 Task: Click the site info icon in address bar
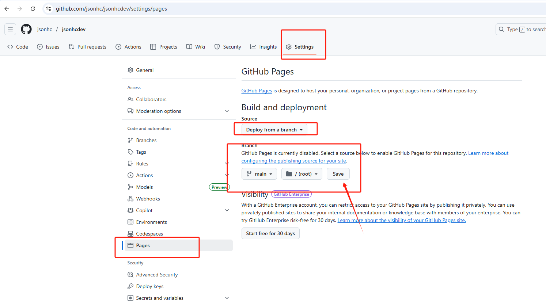point(49,9)
